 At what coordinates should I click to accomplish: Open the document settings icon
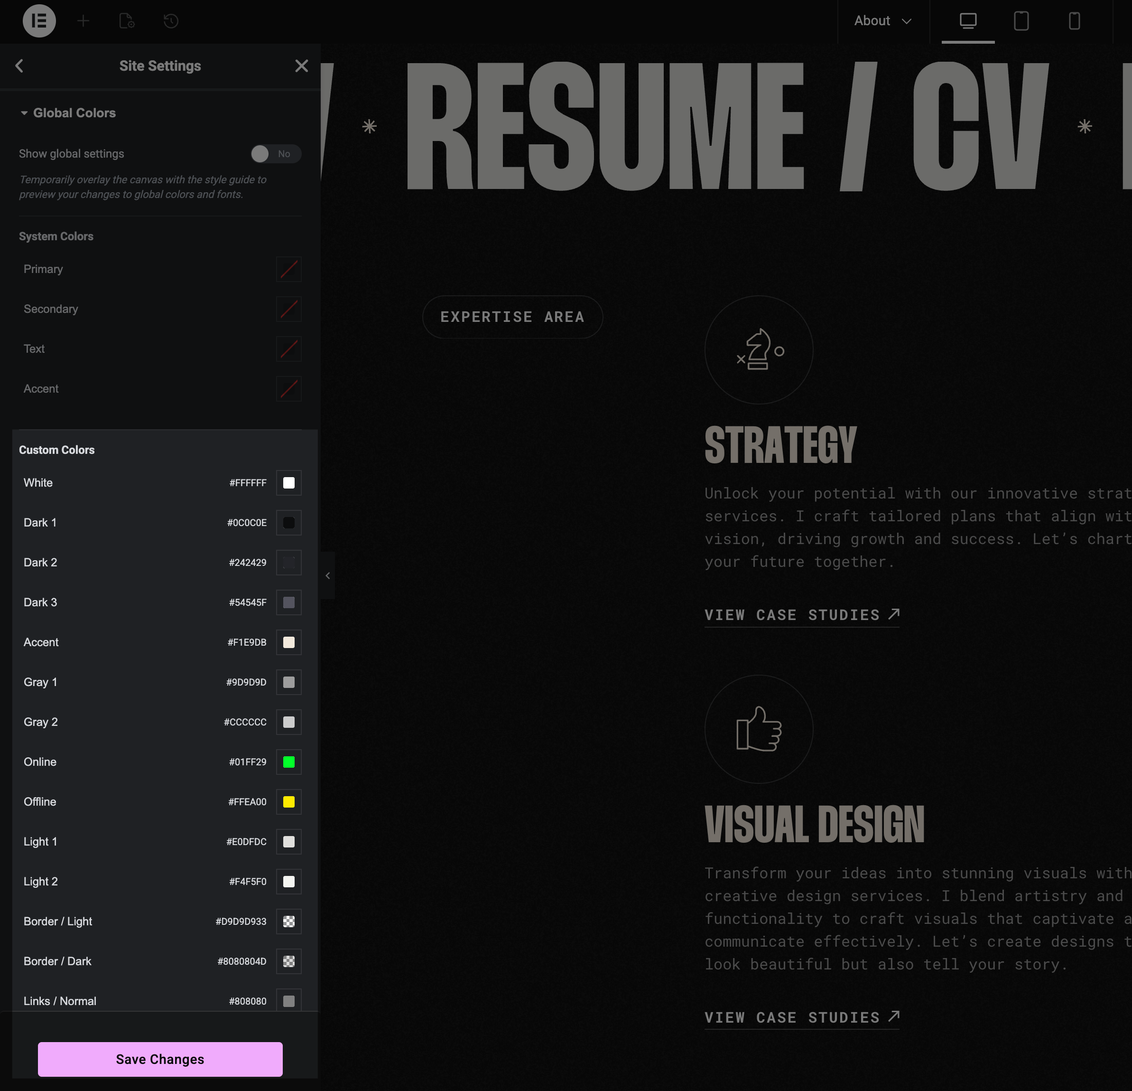coord(127,21)
